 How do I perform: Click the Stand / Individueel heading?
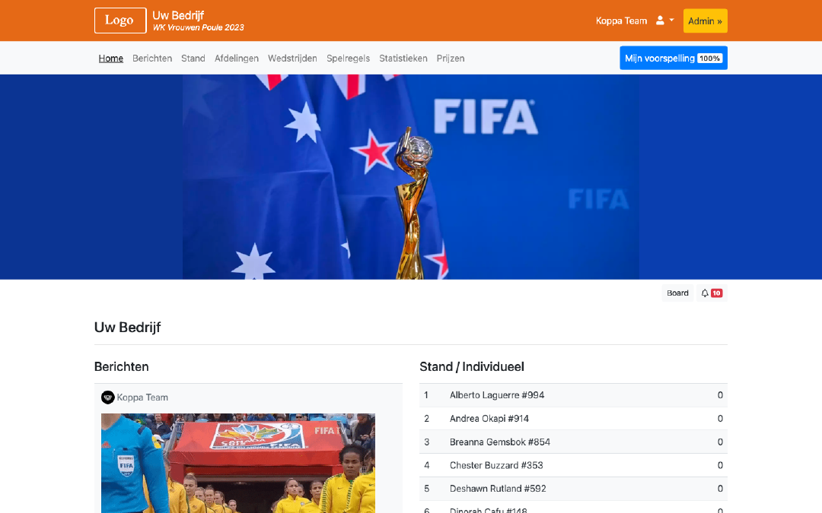(x=472, y=366)
